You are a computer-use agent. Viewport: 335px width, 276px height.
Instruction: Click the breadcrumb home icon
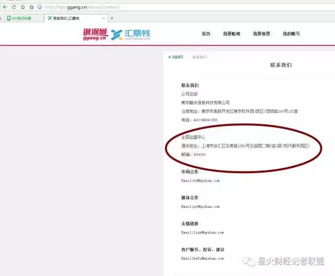click(170, 57)
